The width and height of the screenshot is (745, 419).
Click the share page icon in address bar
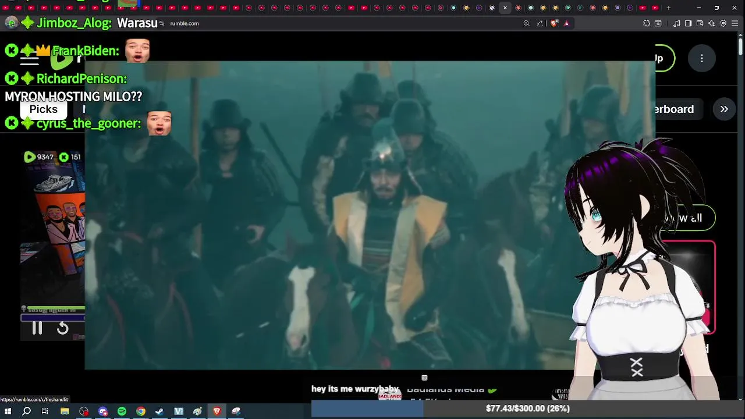[x=540, y=23]
